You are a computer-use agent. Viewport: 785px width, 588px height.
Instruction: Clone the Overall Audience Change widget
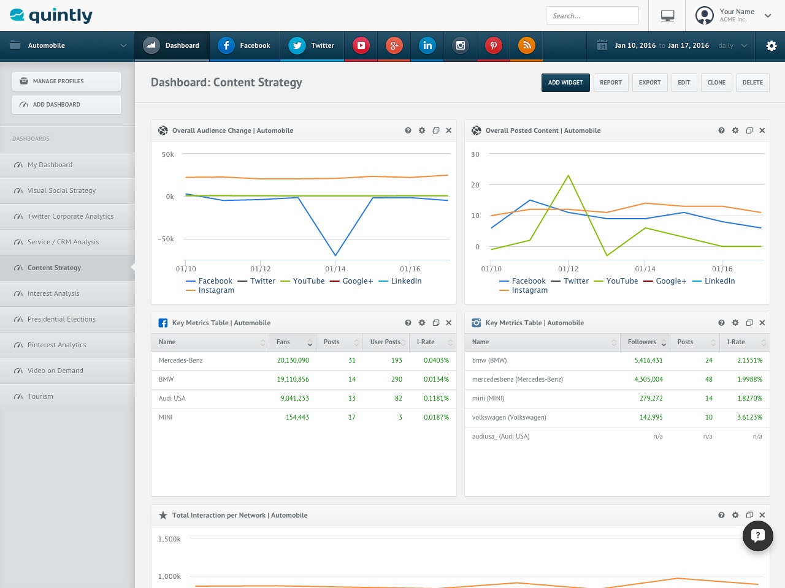[x=436, y=130]
